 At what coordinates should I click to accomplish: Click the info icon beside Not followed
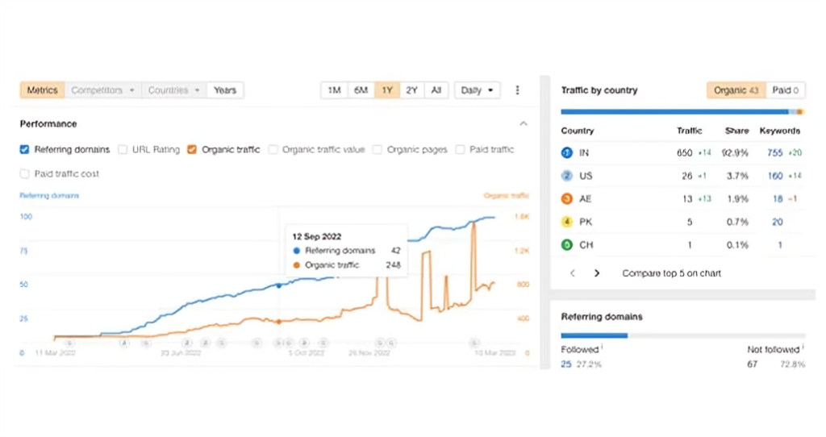[803, 348]
